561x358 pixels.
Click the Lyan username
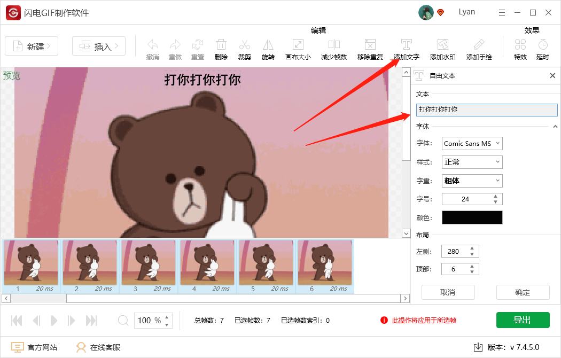click(x=467, y=12)
